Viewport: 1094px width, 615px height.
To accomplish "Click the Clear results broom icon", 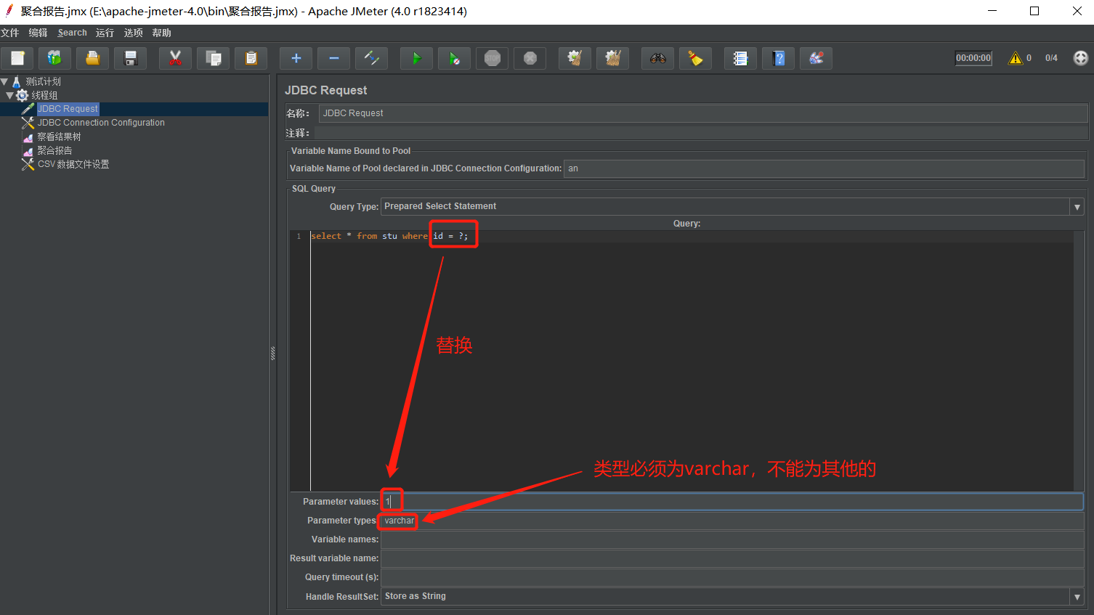I will [575, 58].
